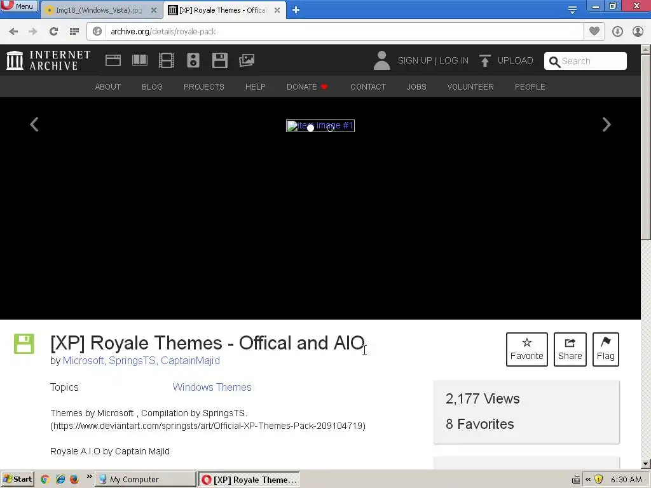The width and height of the screenshot is (651, 488).
Task: Open the Opera account profile icon
Action: click(x=638, y=32)
